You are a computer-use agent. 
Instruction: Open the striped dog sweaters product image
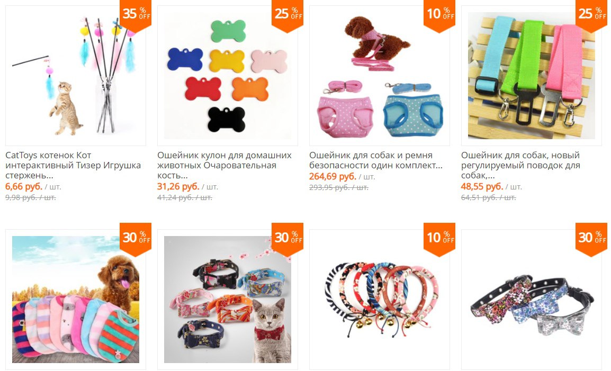pos(76,300)
